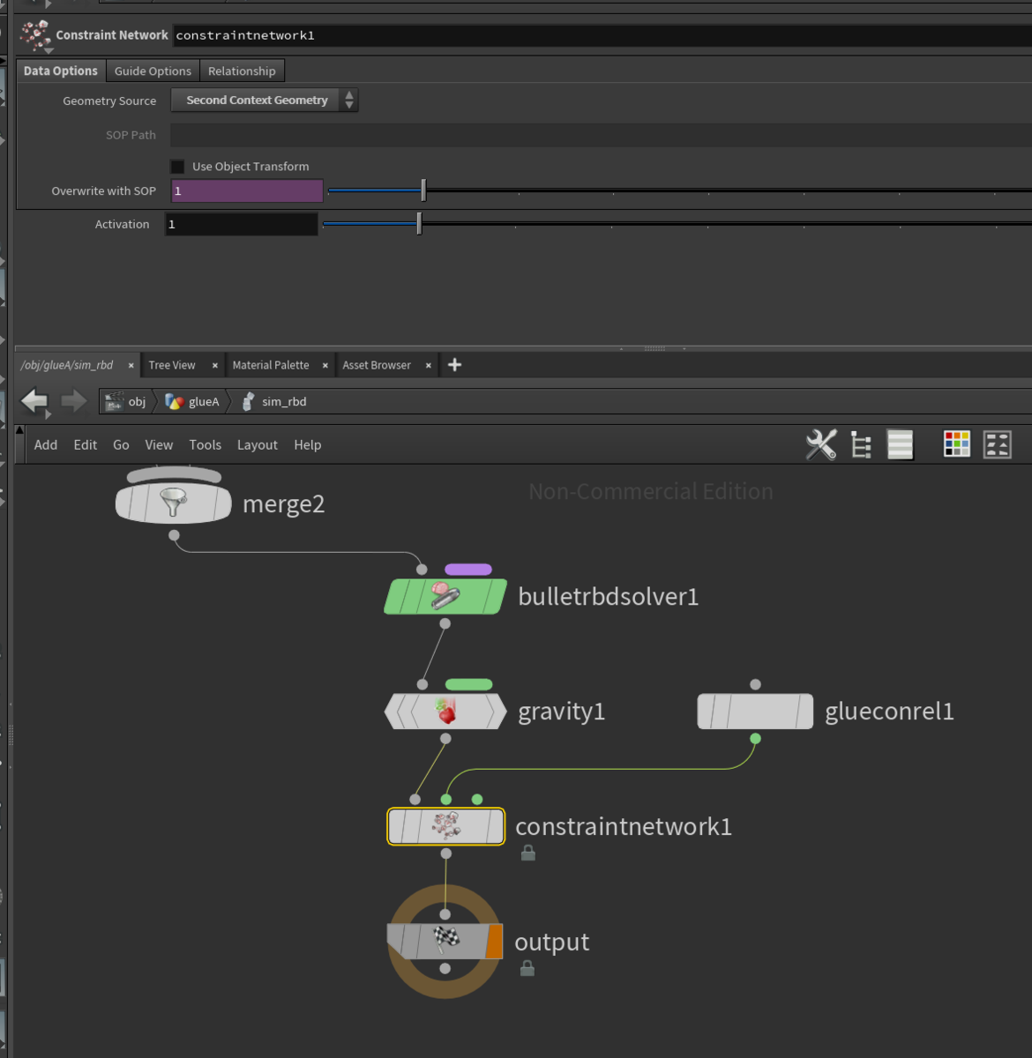
Task: Click the Activation value field
Action: [242, 224]
